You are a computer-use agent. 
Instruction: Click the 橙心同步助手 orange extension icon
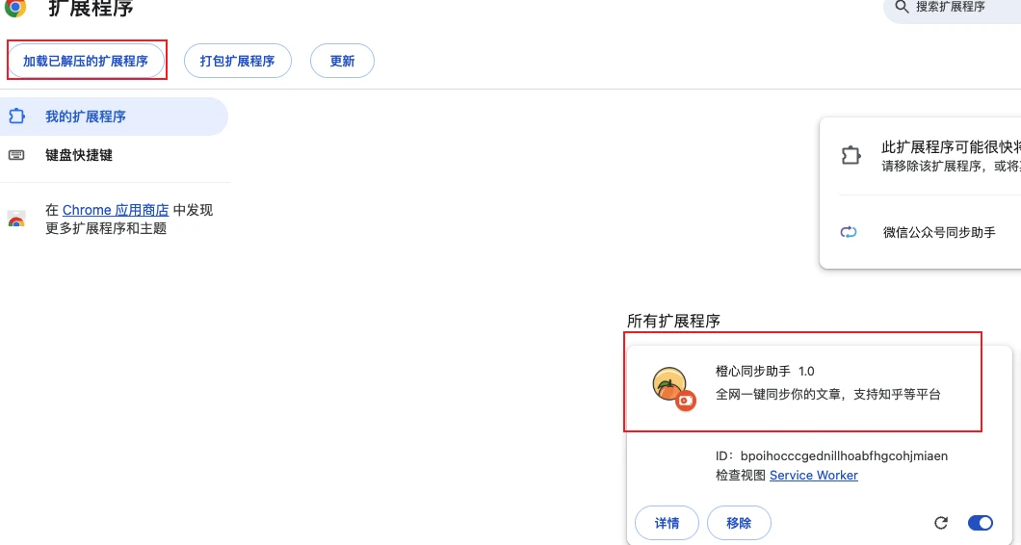point(670,386)
